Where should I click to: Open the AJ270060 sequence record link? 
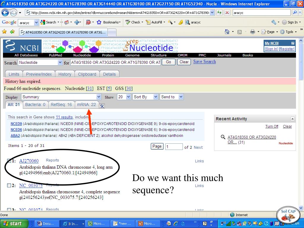29,161
